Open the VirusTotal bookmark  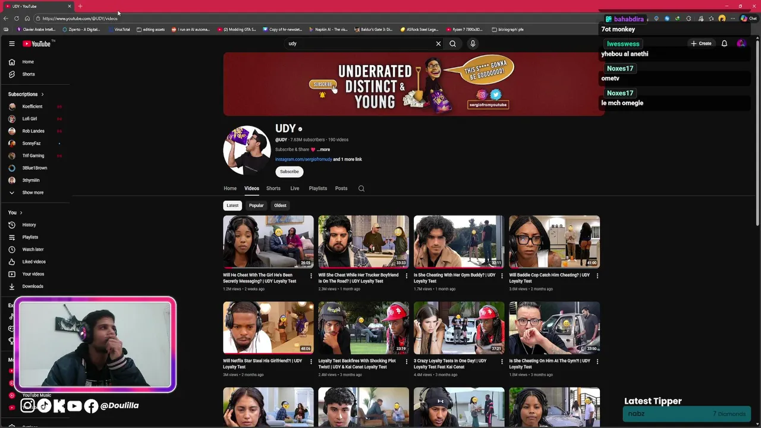point(119,29)
